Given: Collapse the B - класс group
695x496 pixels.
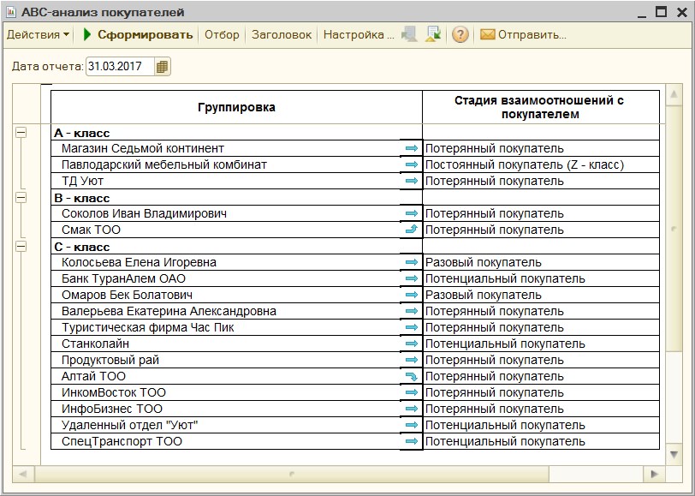Looking at the screenshot, I should 21,198.
